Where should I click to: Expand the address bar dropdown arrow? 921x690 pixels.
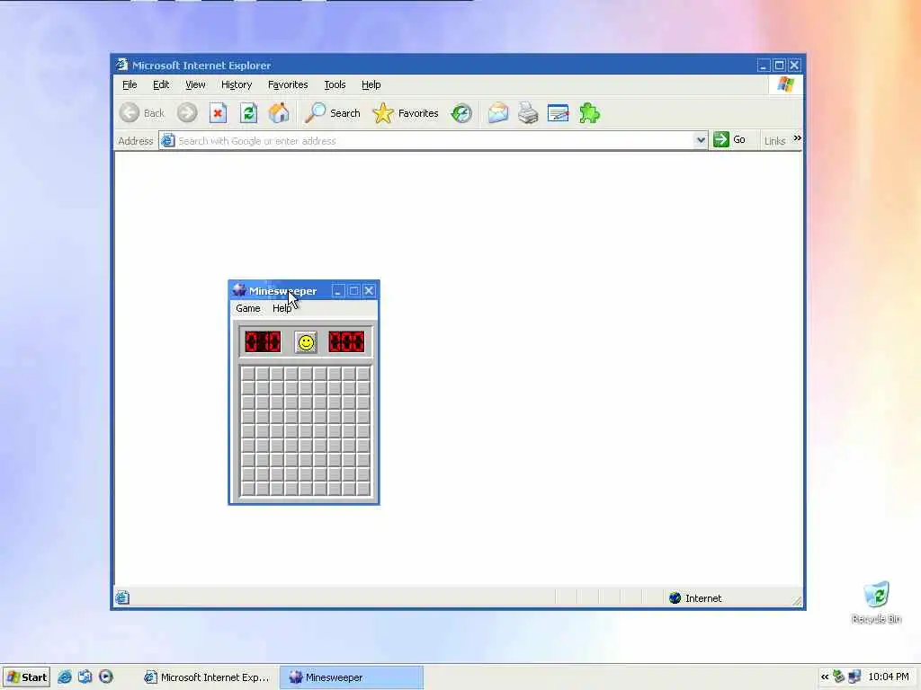(x=700, y=140)
